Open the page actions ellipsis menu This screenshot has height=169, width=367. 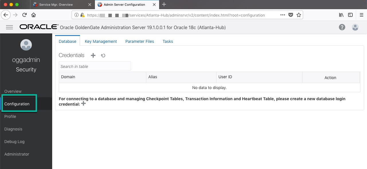(282, 15)
